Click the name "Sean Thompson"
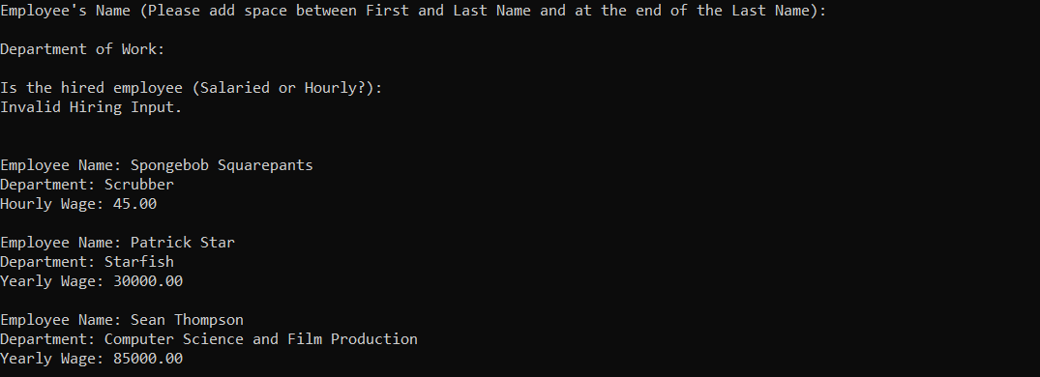This screenshot has width=1040, height=377. (187, 320)
